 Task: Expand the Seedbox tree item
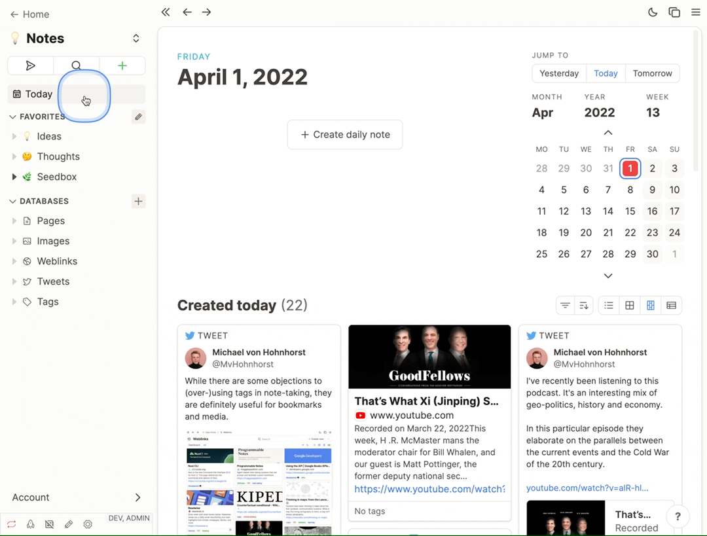pos(14,177)
